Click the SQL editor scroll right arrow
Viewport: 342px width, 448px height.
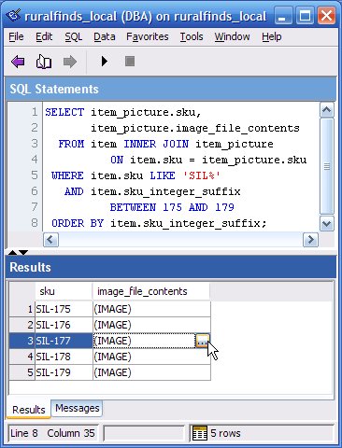(310, 240)
